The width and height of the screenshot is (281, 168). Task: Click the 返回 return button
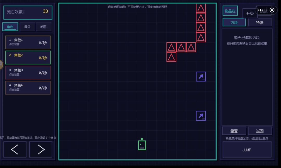260,131
